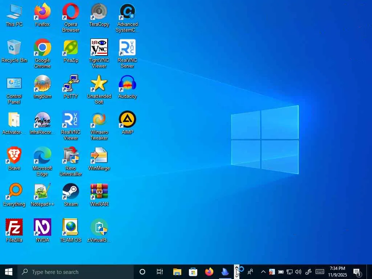This screenshot has height=279, width=372.
Task: Open the network tray icon
Action: coord(290,272)
